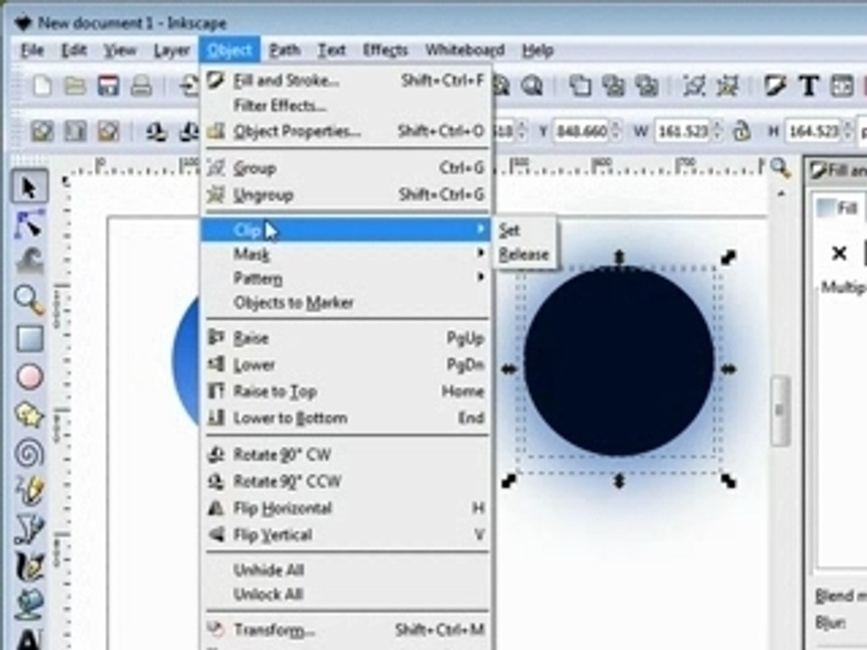Click the H height input field
The height and width of the screenshot is (650, 867).
[815, 131]
